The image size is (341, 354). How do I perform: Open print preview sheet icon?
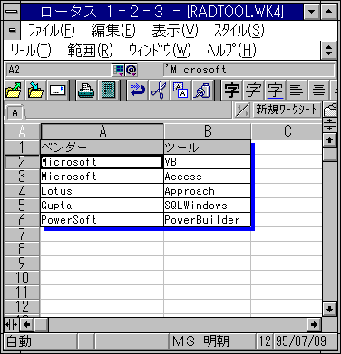tap(108, 91)
